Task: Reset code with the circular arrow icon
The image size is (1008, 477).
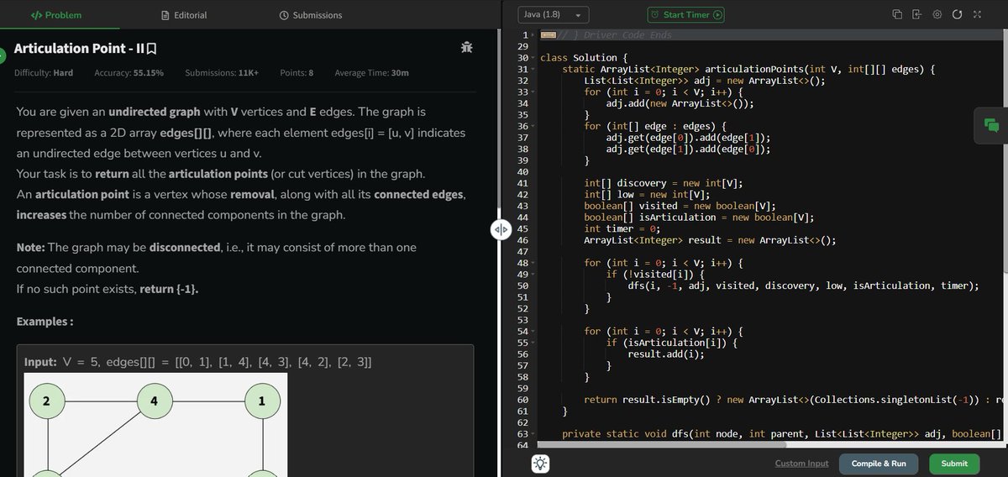Action: [x=957, y=14]
